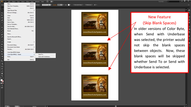Choose New... from the File menu
Viewport: 191px width, 107px height.
(20, 4)
